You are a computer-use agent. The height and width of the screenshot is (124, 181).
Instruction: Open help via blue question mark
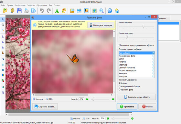tap(110, 11)
